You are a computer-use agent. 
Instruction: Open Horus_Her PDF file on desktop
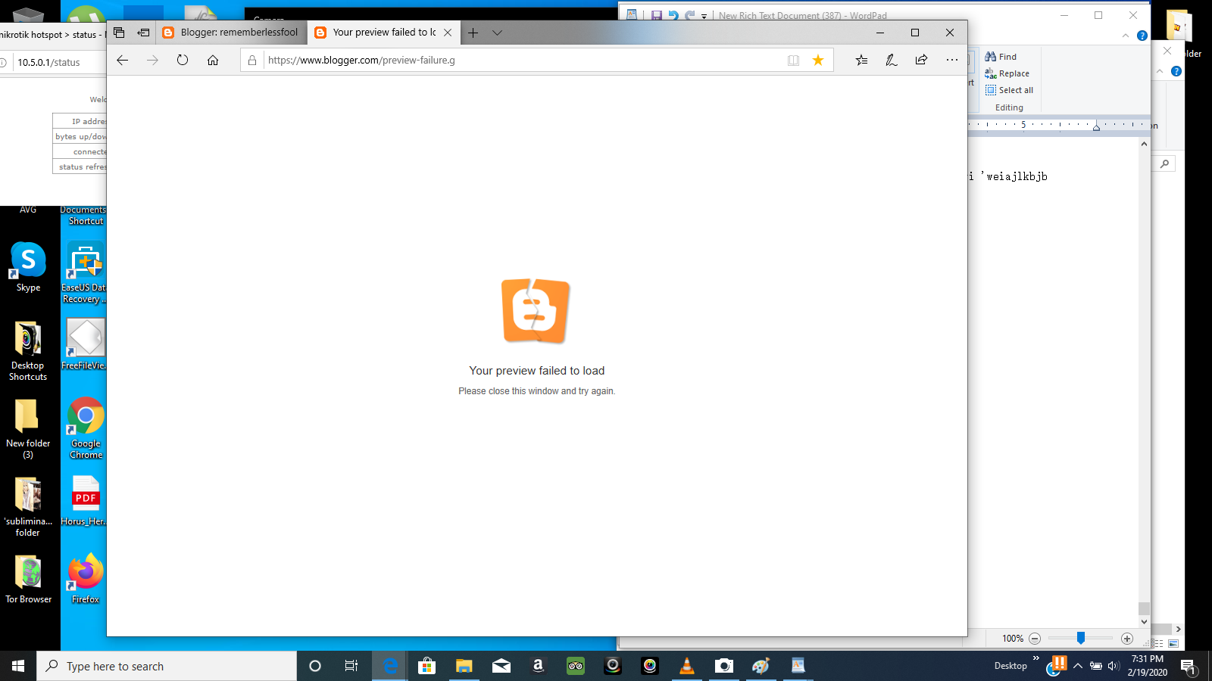tap(85, 501)
